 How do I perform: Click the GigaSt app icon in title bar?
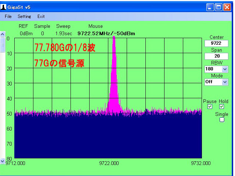(3, 7)
